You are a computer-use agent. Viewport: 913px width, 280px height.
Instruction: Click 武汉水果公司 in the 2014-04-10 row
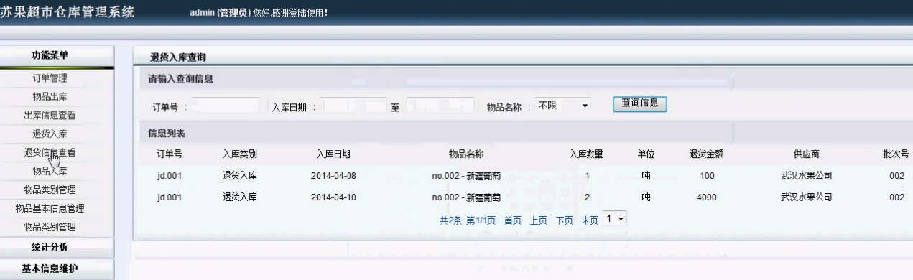coord(806,197)
